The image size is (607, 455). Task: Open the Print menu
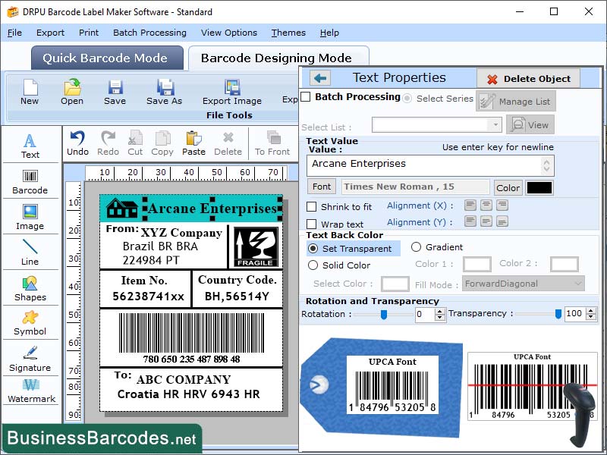click(x=89, y=33)
